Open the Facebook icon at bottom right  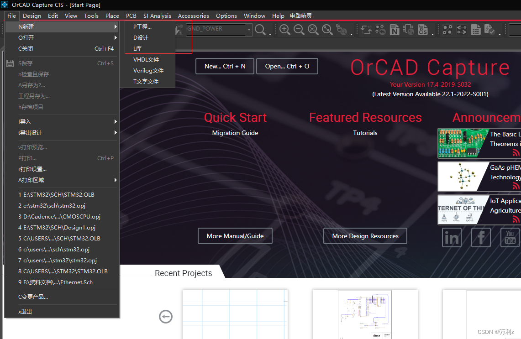481,237
